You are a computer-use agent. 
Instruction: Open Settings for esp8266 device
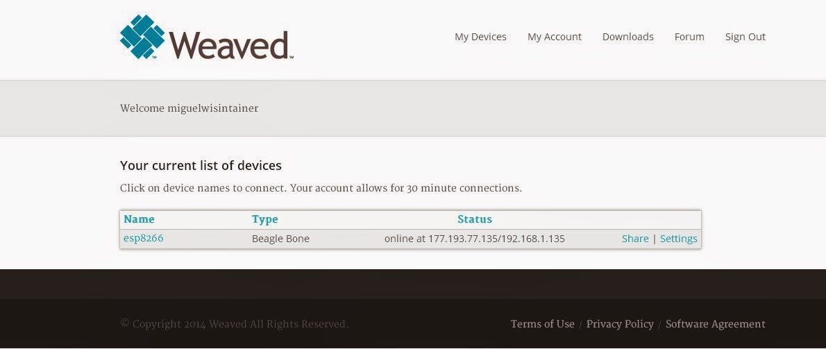point(679,239)
